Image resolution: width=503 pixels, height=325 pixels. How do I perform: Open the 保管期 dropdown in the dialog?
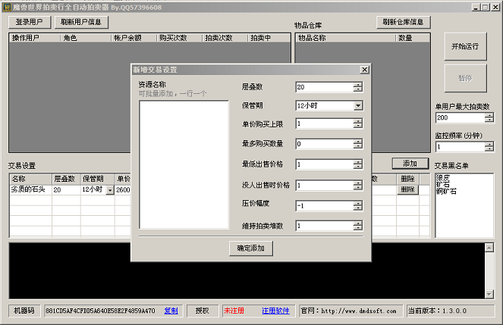(358, 105)
